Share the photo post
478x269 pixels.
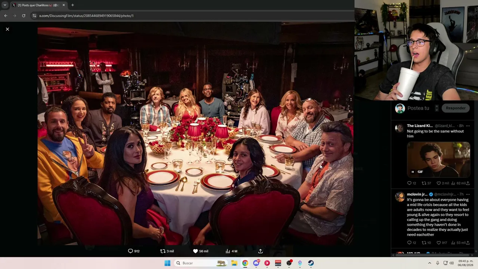click(260, 251)
